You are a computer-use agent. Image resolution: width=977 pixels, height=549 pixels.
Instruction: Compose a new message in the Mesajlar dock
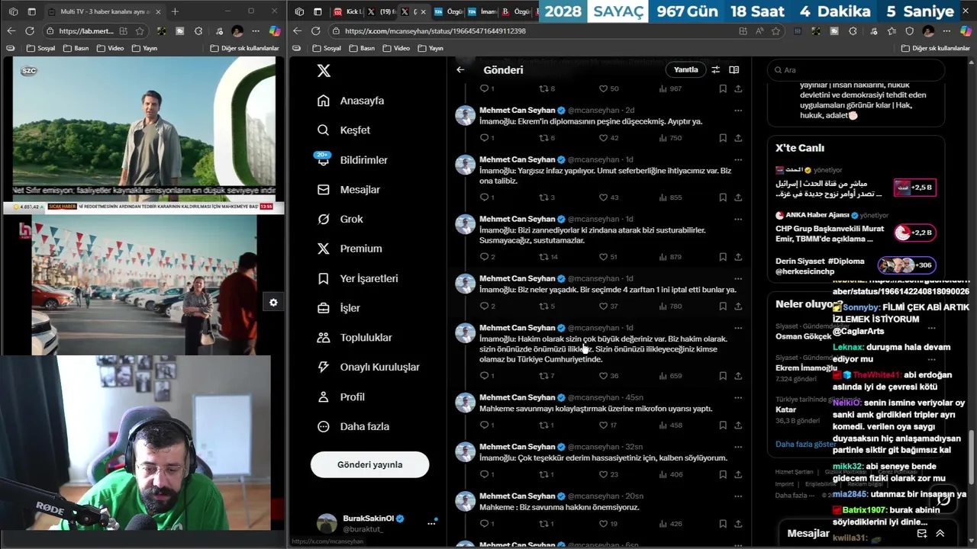922,534
